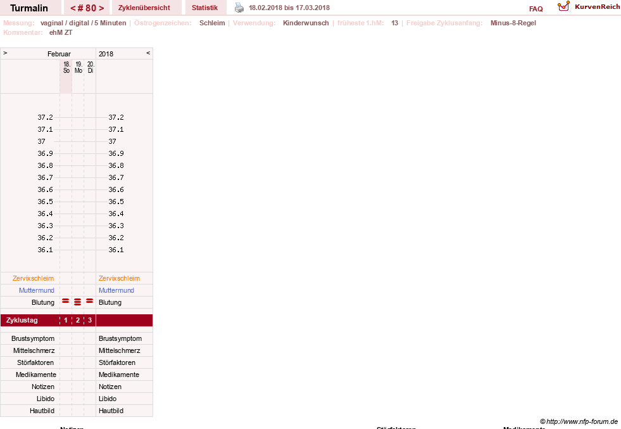Click the Februar month header
Viewport: 621px width, 429px height.
pyautogui.click(x=59, y=54)
